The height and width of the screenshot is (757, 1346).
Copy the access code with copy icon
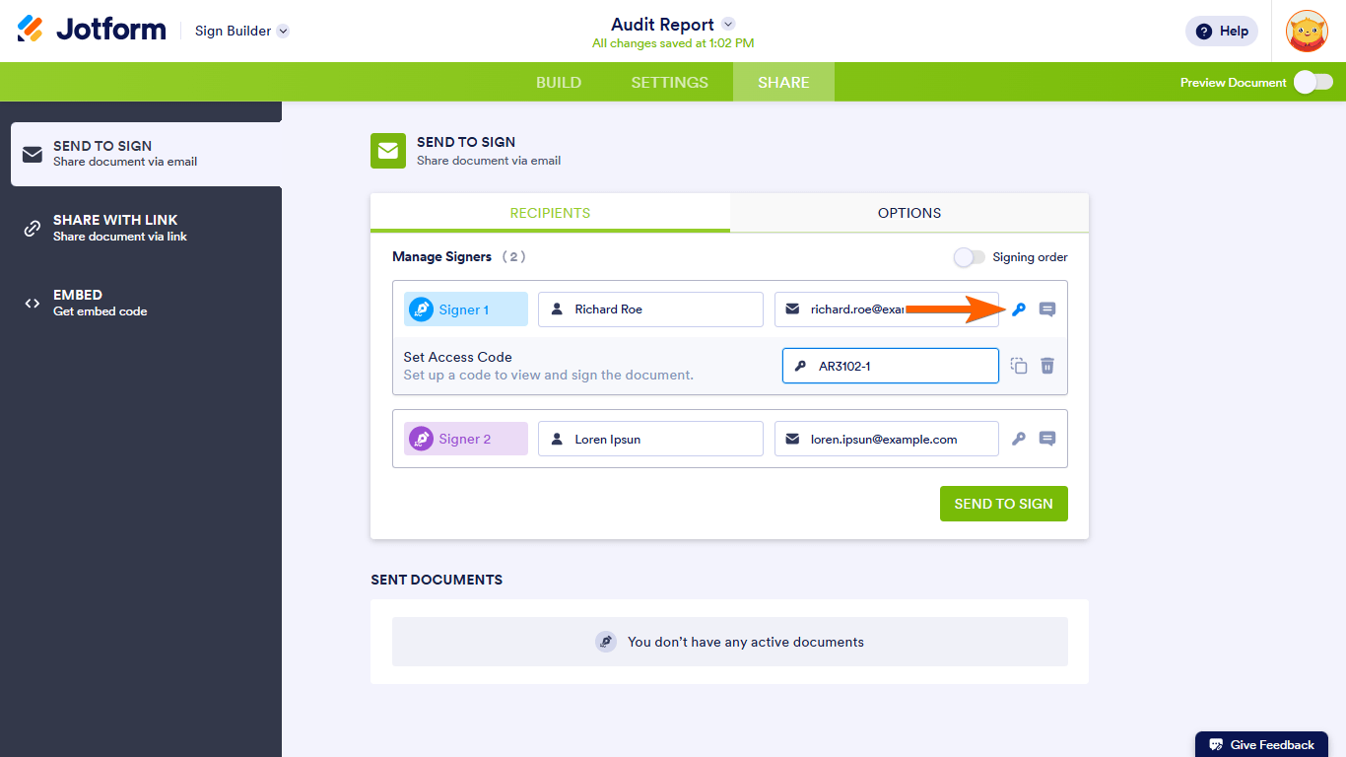(x=1019, y=366)
